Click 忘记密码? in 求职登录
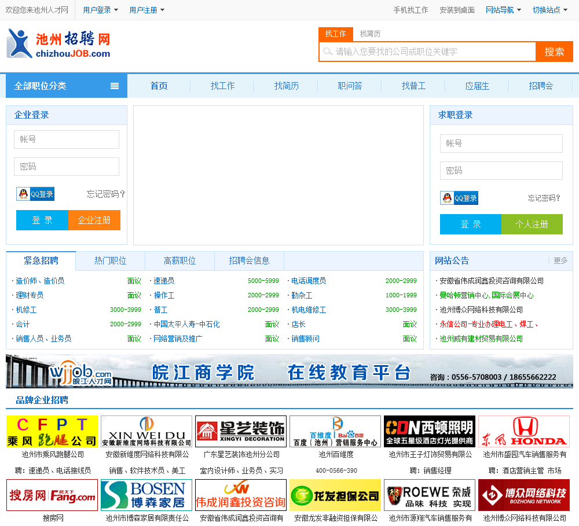The height and width of the screenshot is (526, 579). click(544, 198)
